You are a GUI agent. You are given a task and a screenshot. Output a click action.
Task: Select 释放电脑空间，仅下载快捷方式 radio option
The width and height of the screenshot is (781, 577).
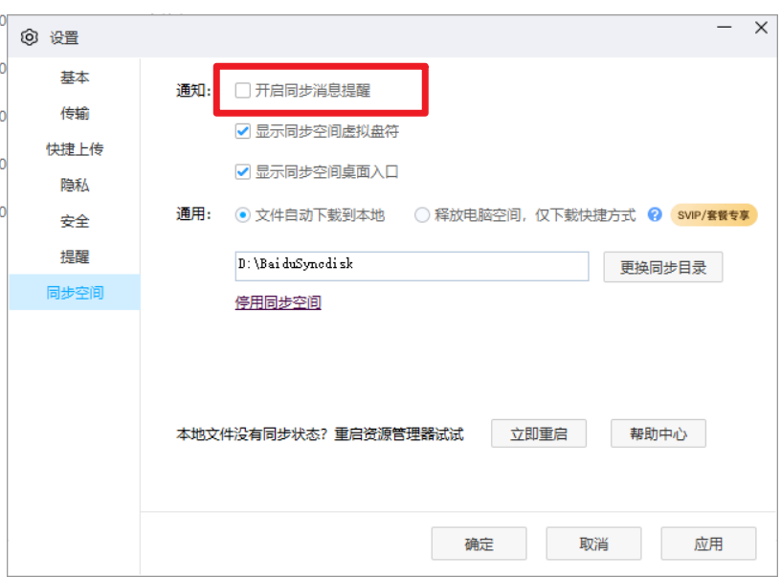(422, 215)
